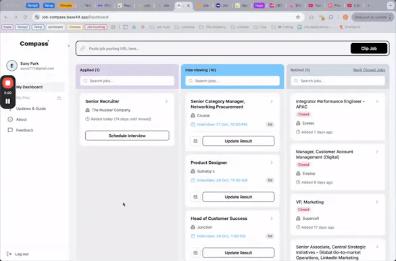Click the link icon in the URL box
The width and height of the screenshot is (396, 261).
coord(82,49)
